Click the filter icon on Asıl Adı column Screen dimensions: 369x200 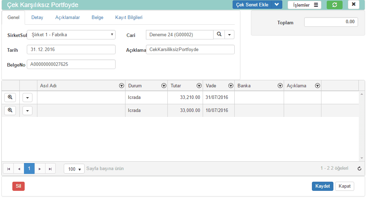pos(122,86)
